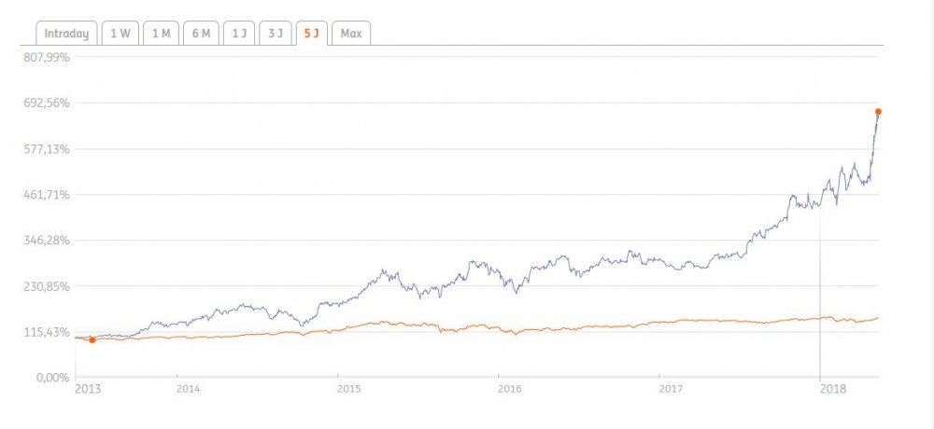
Task: Switch to the Intraday tab
Action: [x=66, y=34]
